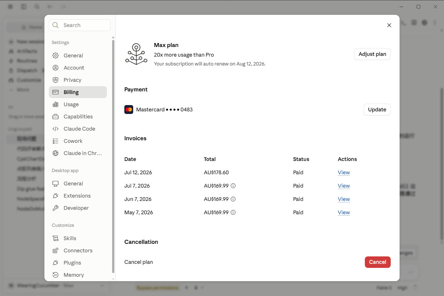This screenshot has width=444, height=296.
Task: Open the Memory settings page
Action: click(78, 275)
